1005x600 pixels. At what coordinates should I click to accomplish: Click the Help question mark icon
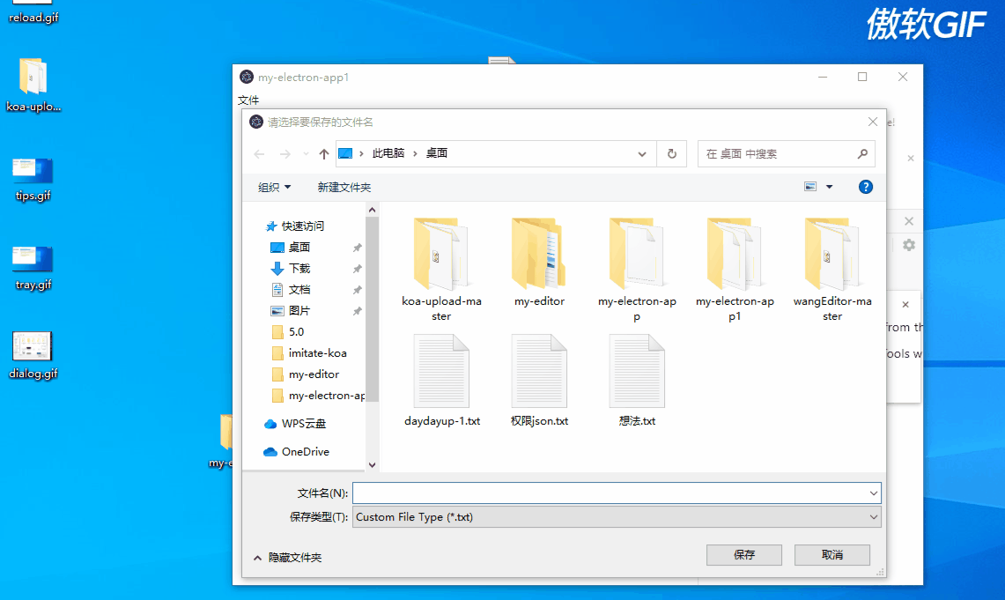pos(865,186)
